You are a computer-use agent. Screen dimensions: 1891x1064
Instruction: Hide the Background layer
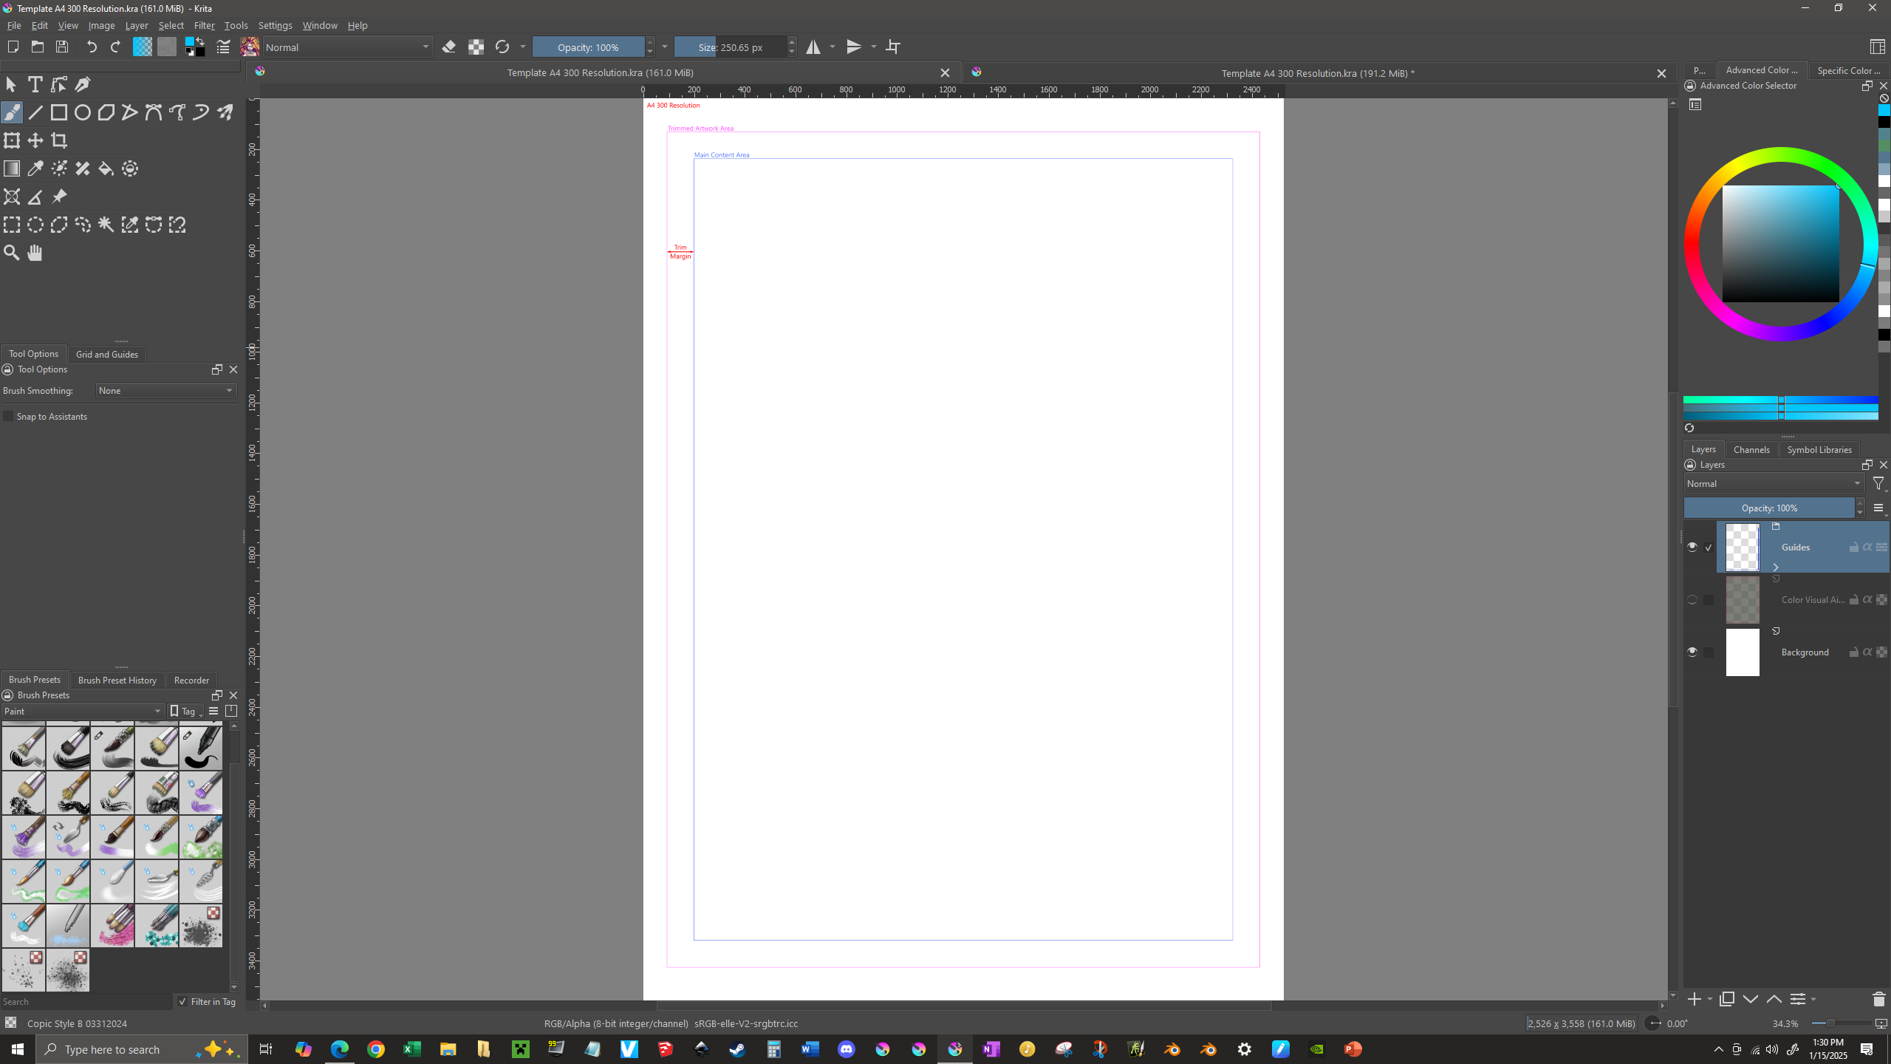point(1692,652)
